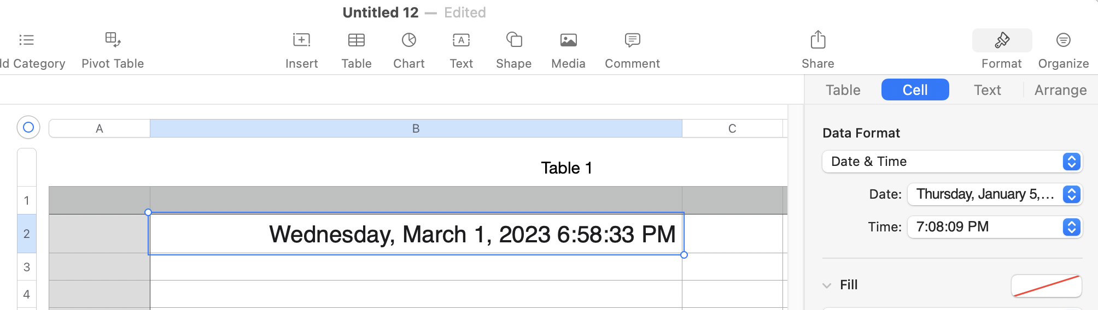Open the Media browser icon
Image resolution: width=1098 pixels, height=310 pixels.
tap(568, 40)
